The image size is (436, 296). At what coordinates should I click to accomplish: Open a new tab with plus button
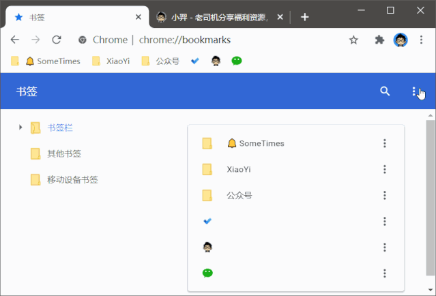pos(305,17)
